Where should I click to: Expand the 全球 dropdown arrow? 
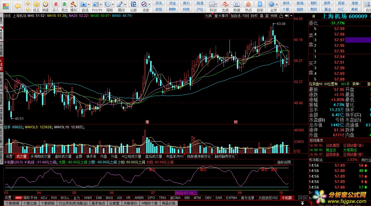pyautogui.click(x=277, y=4)
